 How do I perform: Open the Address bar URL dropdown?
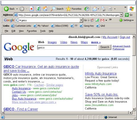pos(121,15)
